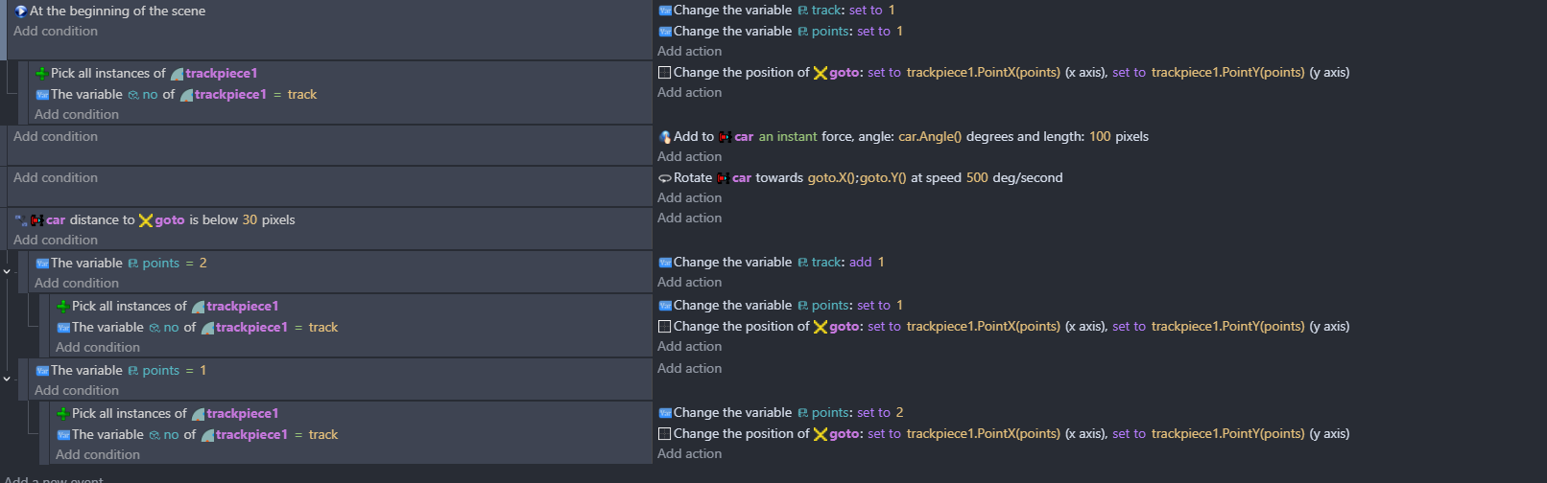
Task: Click the car sprite icon in Rotate action
Action: point(723,178)
